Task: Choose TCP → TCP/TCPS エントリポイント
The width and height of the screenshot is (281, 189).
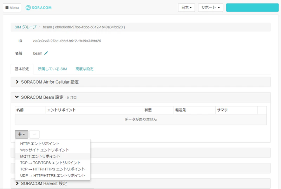Action: pos(53,163)
